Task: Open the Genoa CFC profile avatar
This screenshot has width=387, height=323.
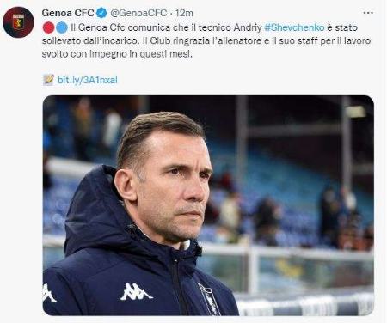Action: click(18, 22)
